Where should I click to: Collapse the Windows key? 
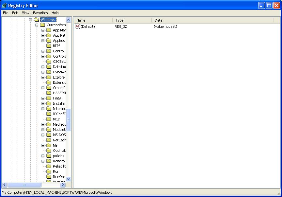[31, 20]
